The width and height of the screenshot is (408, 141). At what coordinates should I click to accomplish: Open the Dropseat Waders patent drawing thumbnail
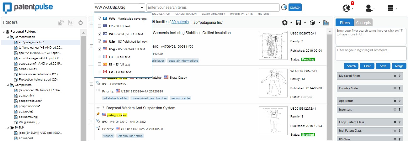tap(272, 121)
